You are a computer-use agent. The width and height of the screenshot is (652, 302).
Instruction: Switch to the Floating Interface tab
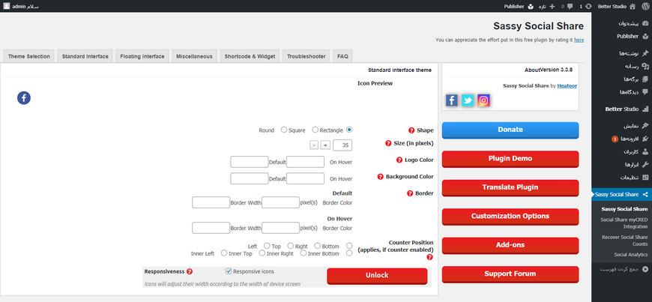(x=142, y=56)
